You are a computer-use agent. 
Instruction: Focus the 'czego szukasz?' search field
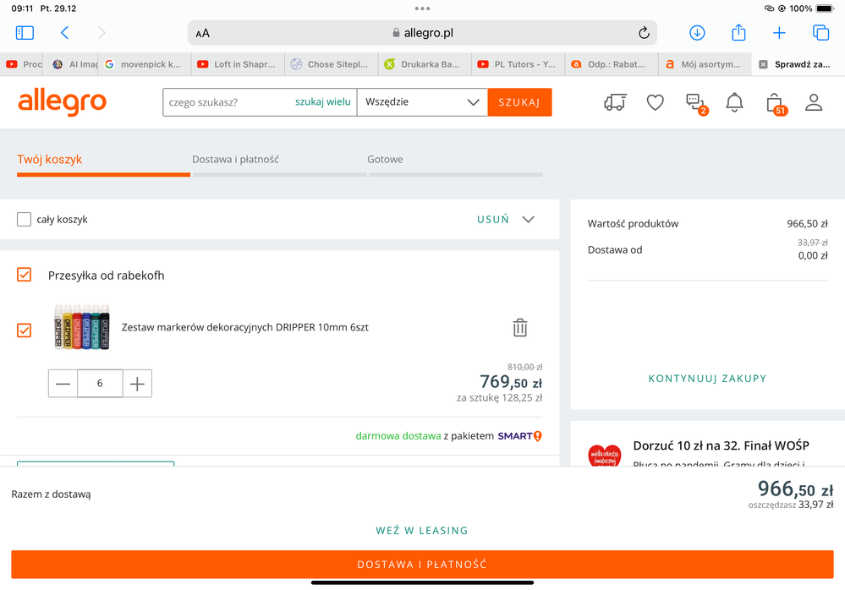pos(229,101)
